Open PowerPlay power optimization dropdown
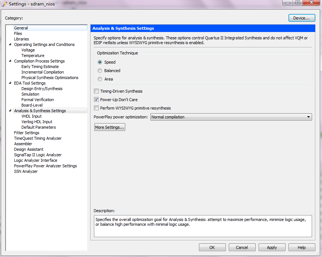The image size is (322, 257). (x=231, y=117)
